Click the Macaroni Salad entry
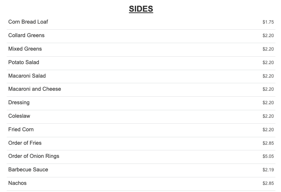 coord(27,76)
